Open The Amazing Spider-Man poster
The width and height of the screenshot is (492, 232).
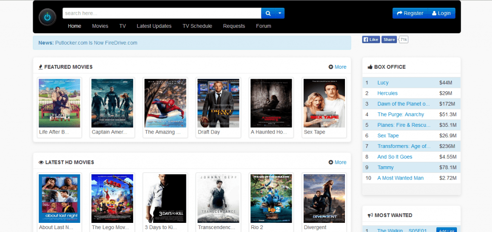pos(165,103)
